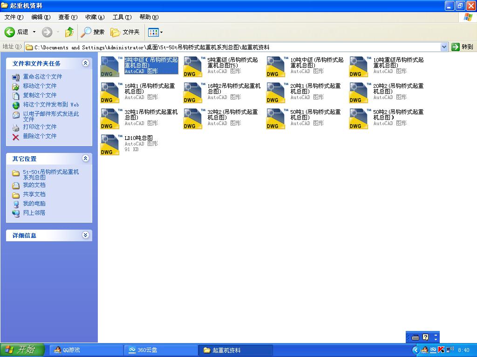Viewport: 477px width, 357px height.
Task: Click the up-folder navigation icon
Action: [x=69, y=32]
